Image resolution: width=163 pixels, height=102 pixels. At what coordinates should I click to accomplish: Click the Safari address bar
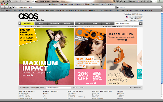[x=64, y=7]
